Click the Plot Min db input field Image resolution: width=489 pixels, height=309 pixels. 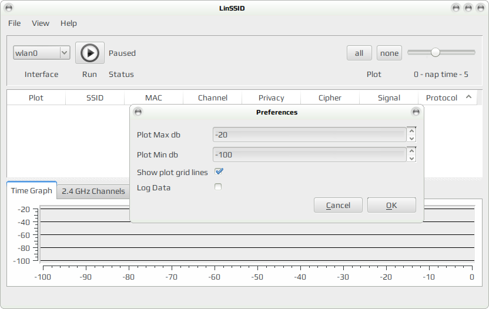point(309,154)
